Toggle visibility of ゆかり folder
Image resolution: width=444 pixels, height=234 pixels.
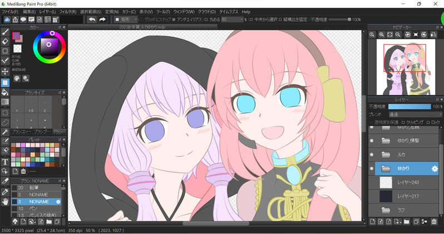point(372,168)
